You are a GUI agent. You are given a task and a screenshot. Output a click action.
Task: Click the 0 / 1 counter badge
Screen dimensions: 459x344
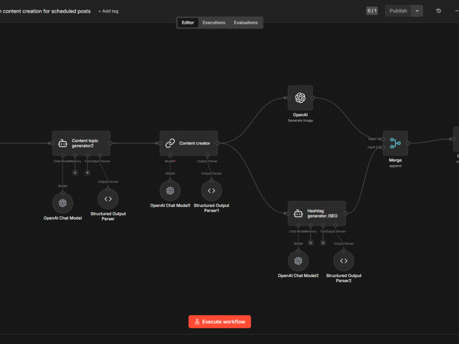372,11
